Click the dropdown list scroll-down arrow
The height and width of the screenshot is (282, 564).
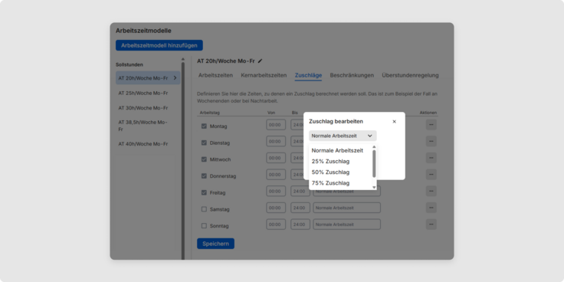(x=374, y=187)
